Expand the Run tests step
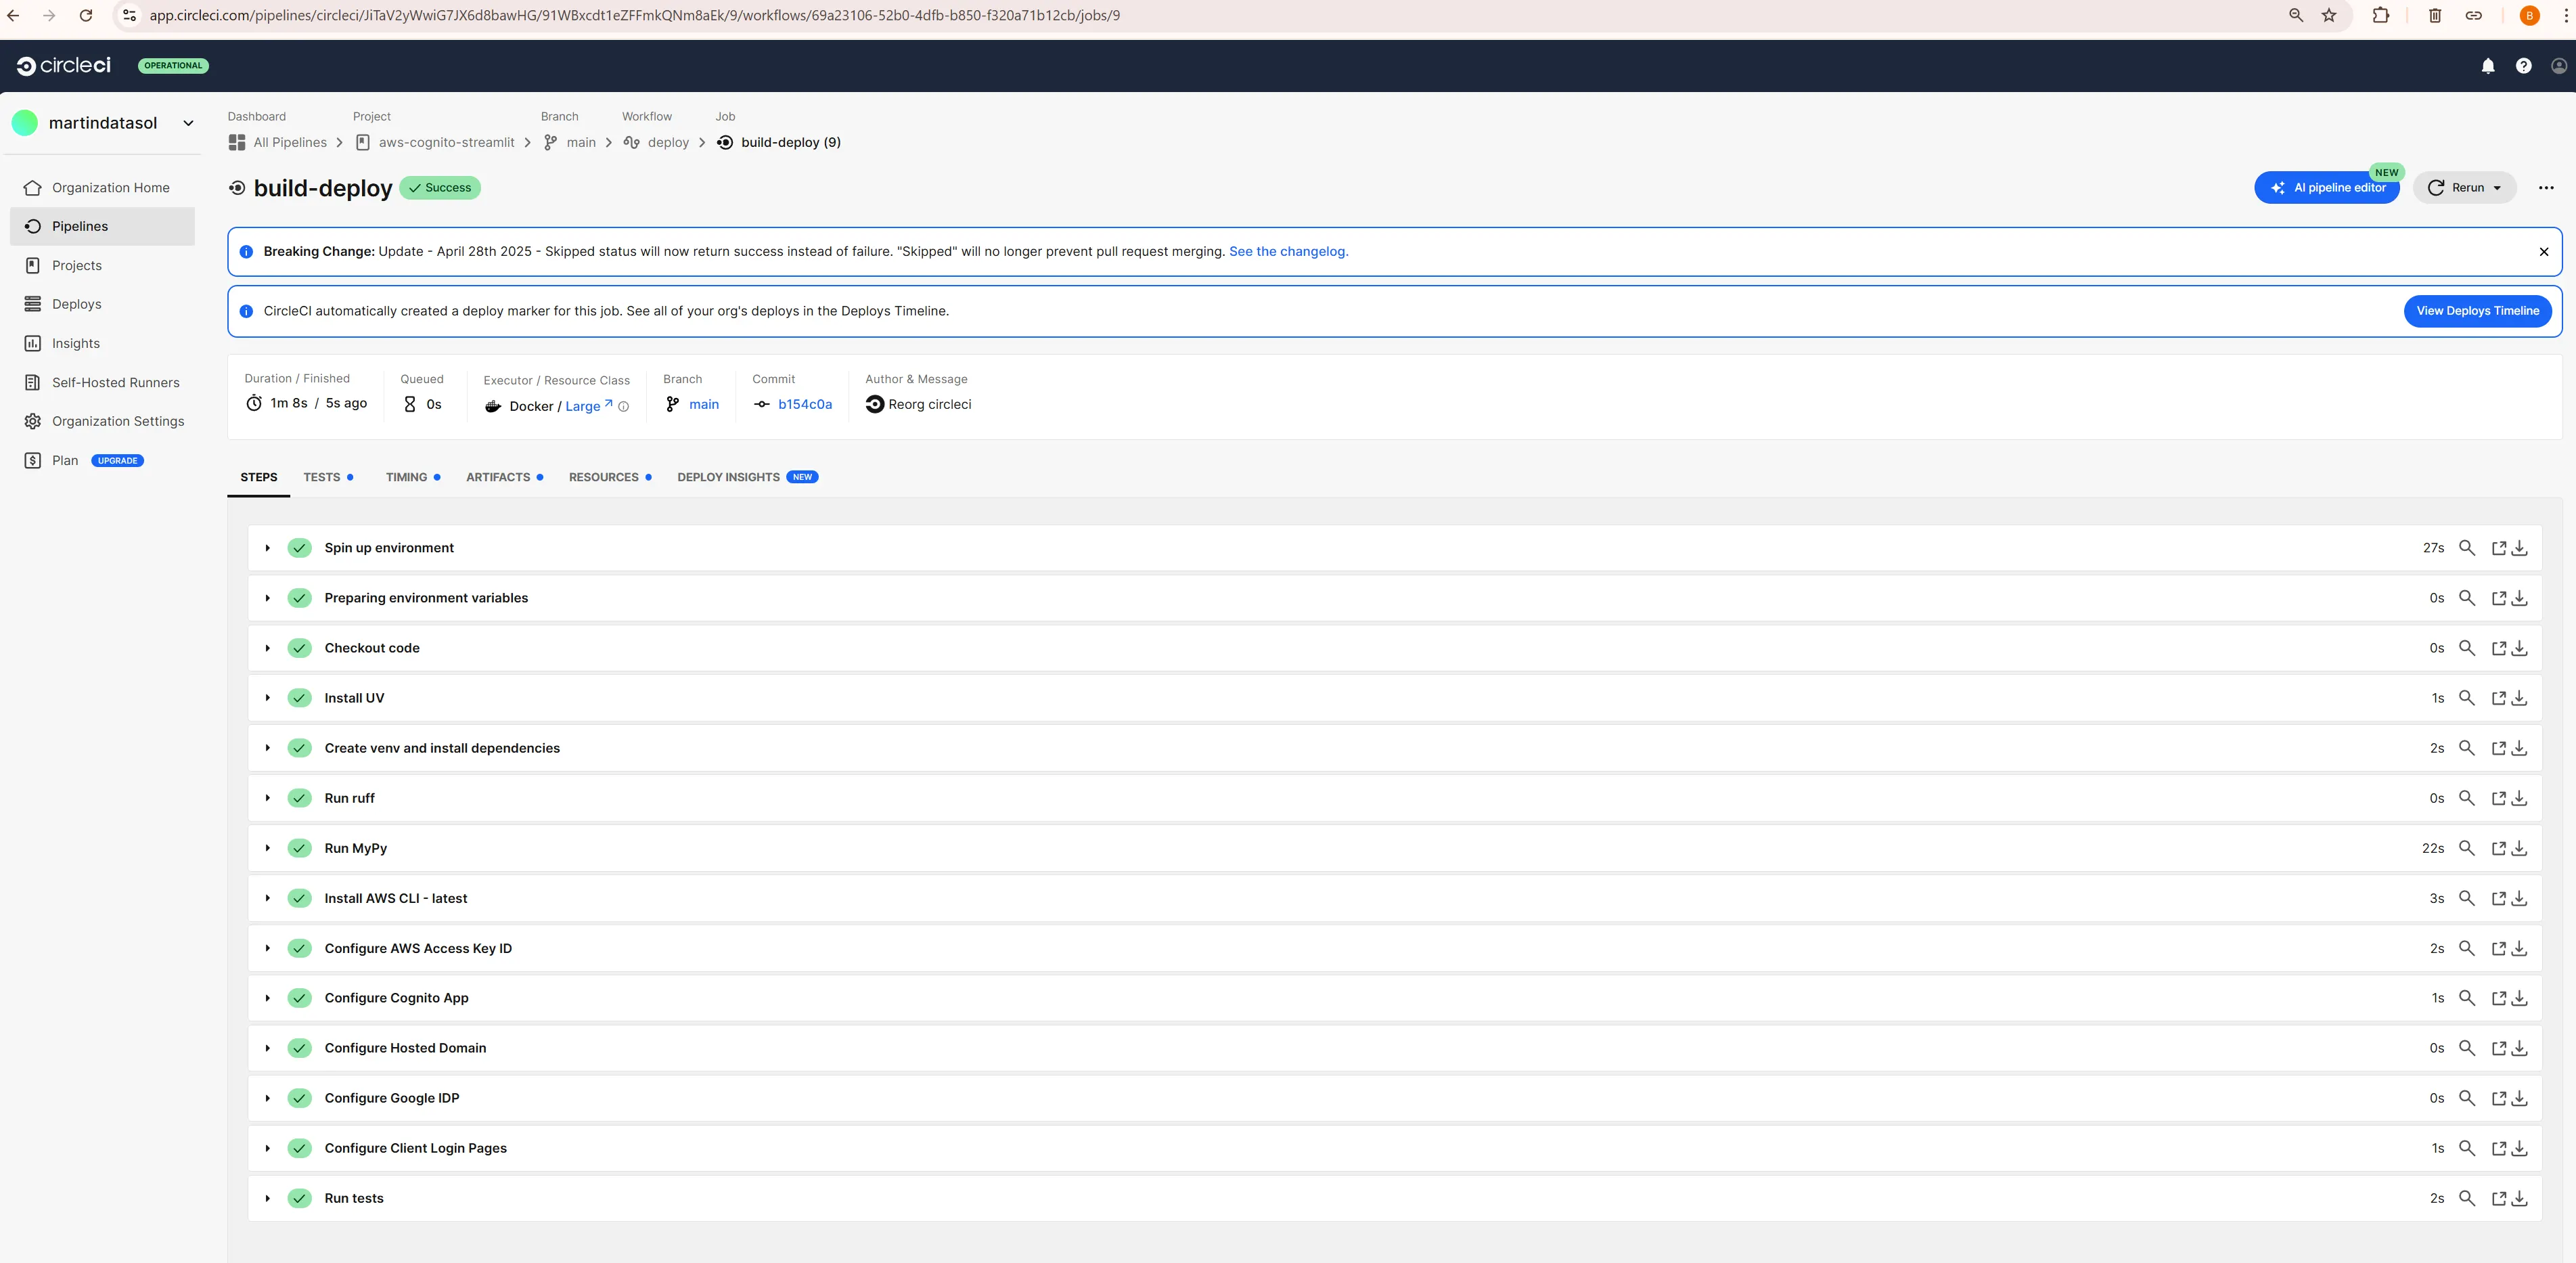2576x1263 pixels. (267, 1198)
